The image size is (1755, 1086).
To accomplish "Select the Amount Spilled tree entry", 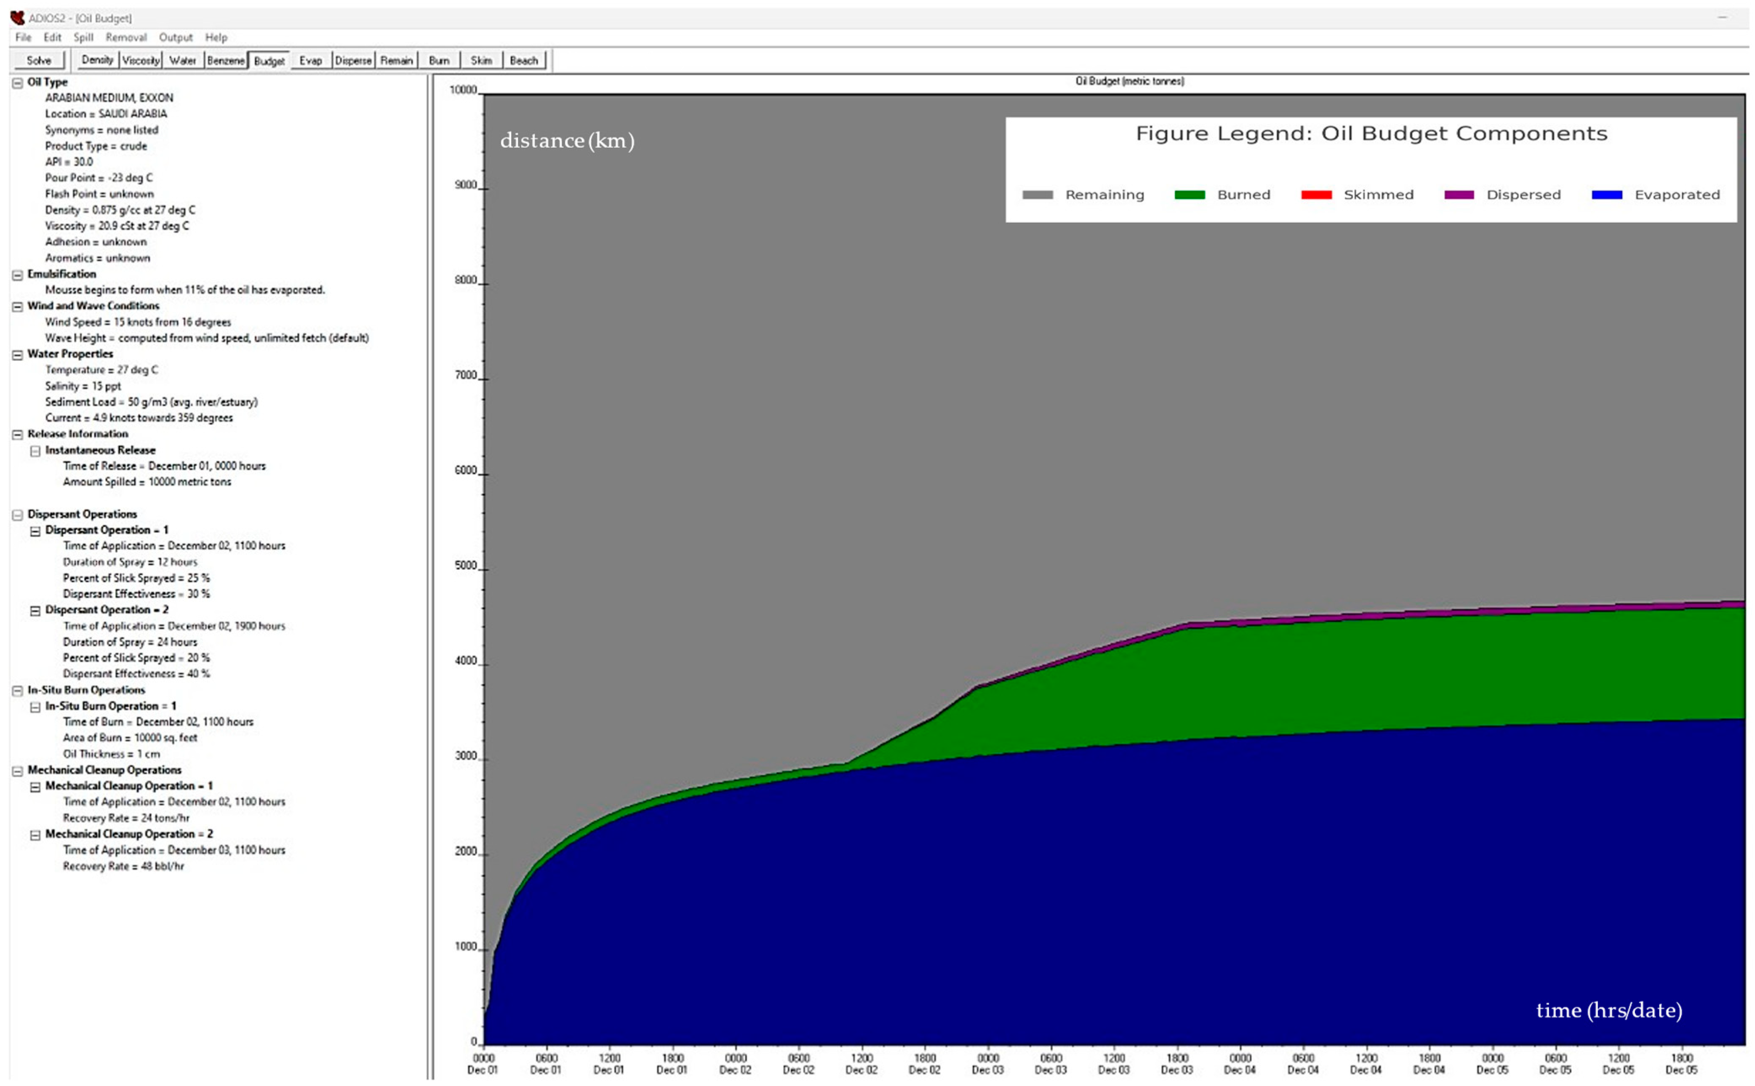I will [147, 482].
